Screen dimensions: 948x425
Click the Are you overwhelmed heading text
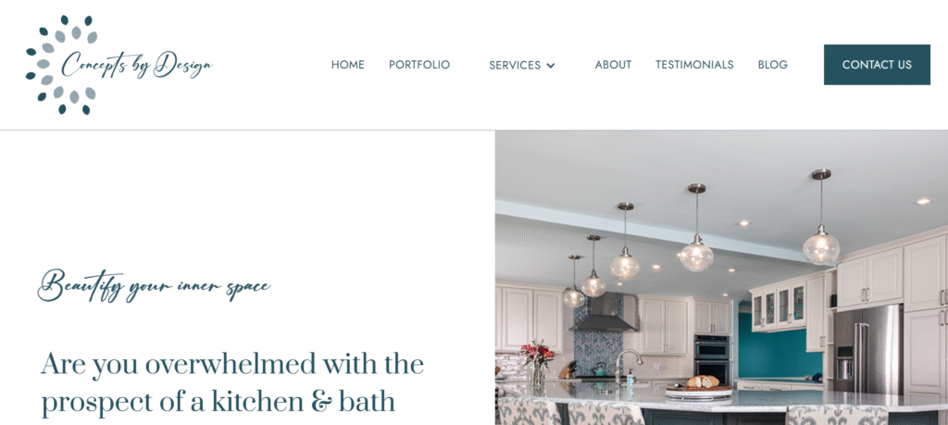pyautogui.click(x=232, y=383)
